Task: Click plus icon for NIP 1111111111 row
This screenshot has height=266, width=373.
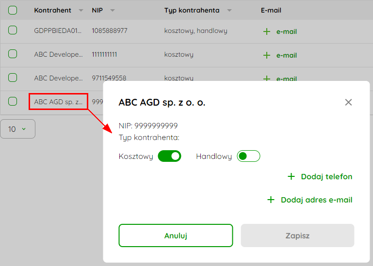Action: pos(266,55)
